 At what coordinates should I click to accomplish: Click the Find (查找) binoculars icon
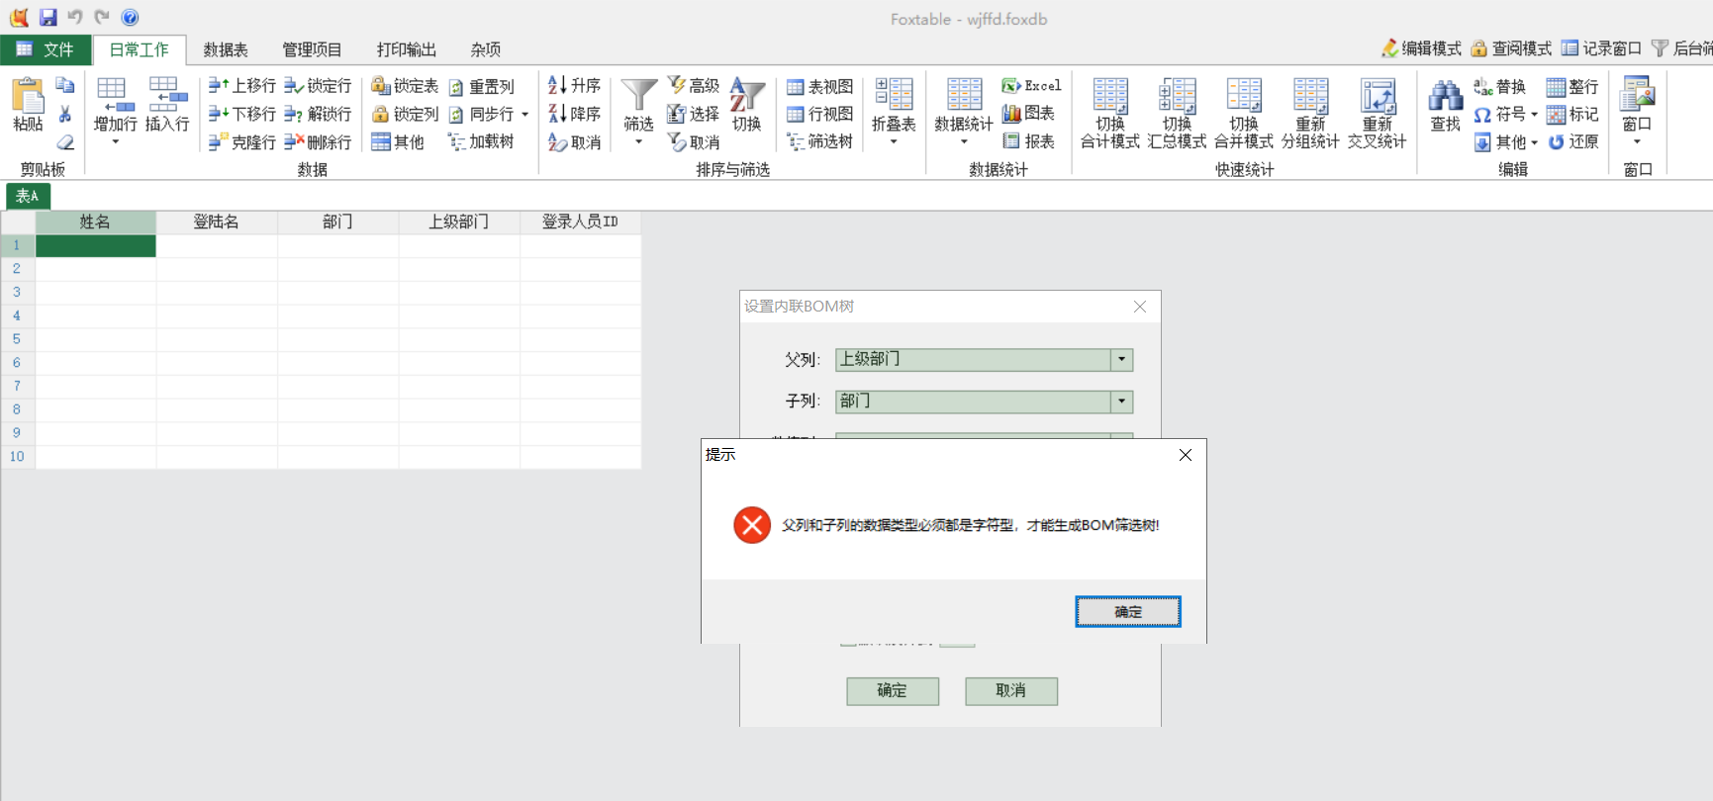[1445, 96]
